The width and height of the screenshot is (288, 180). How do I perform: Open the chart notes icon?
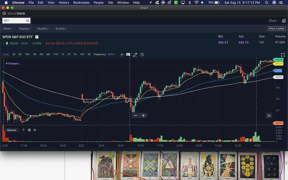(x=128, y=54)
